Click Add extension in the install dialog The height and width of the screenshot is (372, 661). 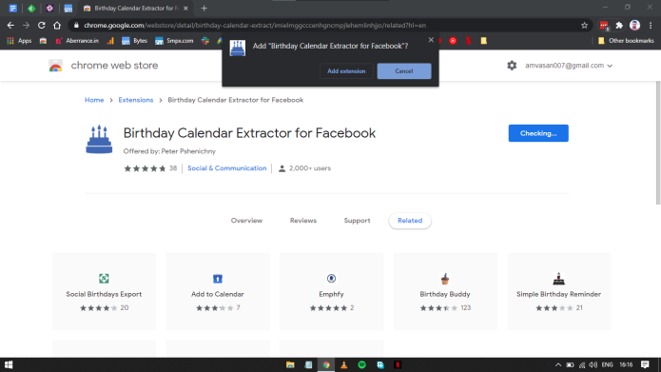[x=346, y=70]
